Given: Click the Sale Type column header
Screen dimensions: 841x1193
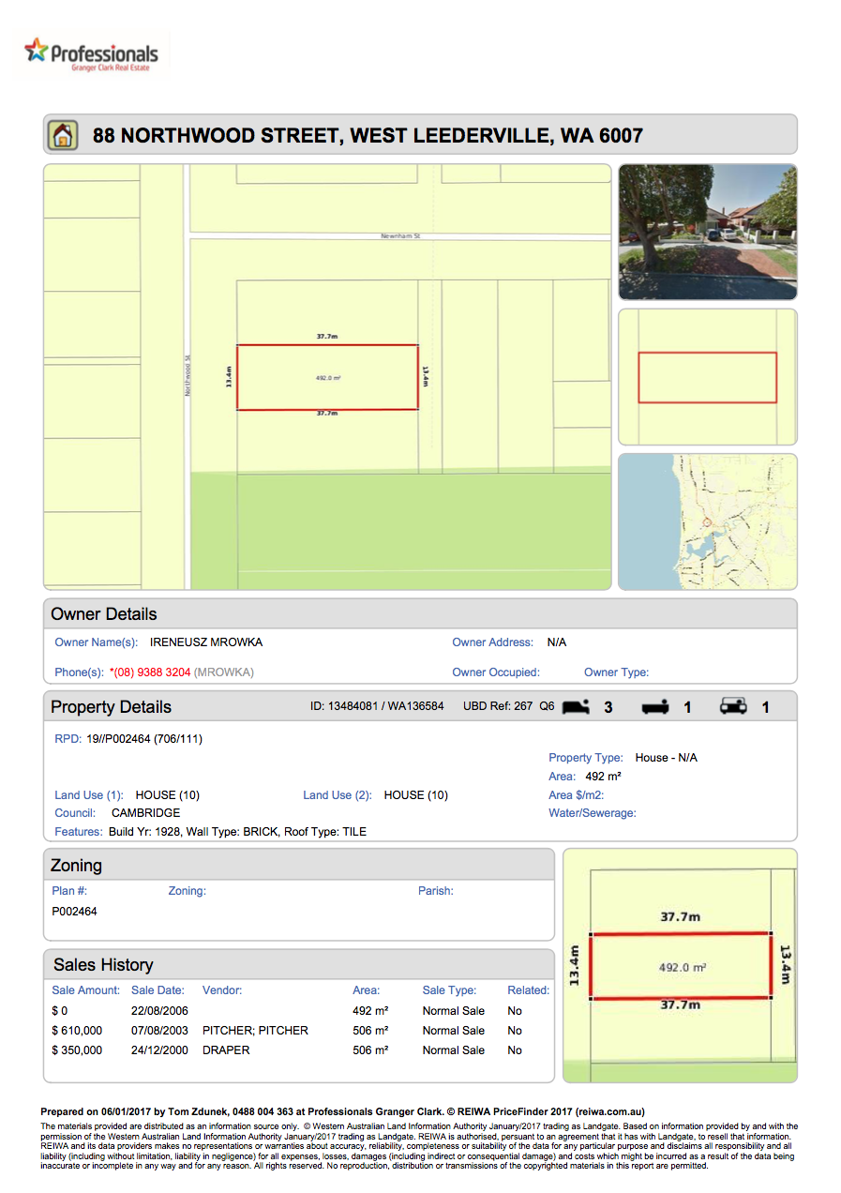Looking at the screenshot, I should coord(449,990).
